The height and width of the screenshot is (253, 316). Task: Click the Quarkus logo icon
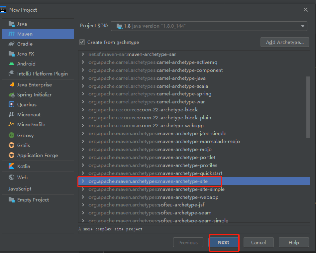tap(12, 104)
